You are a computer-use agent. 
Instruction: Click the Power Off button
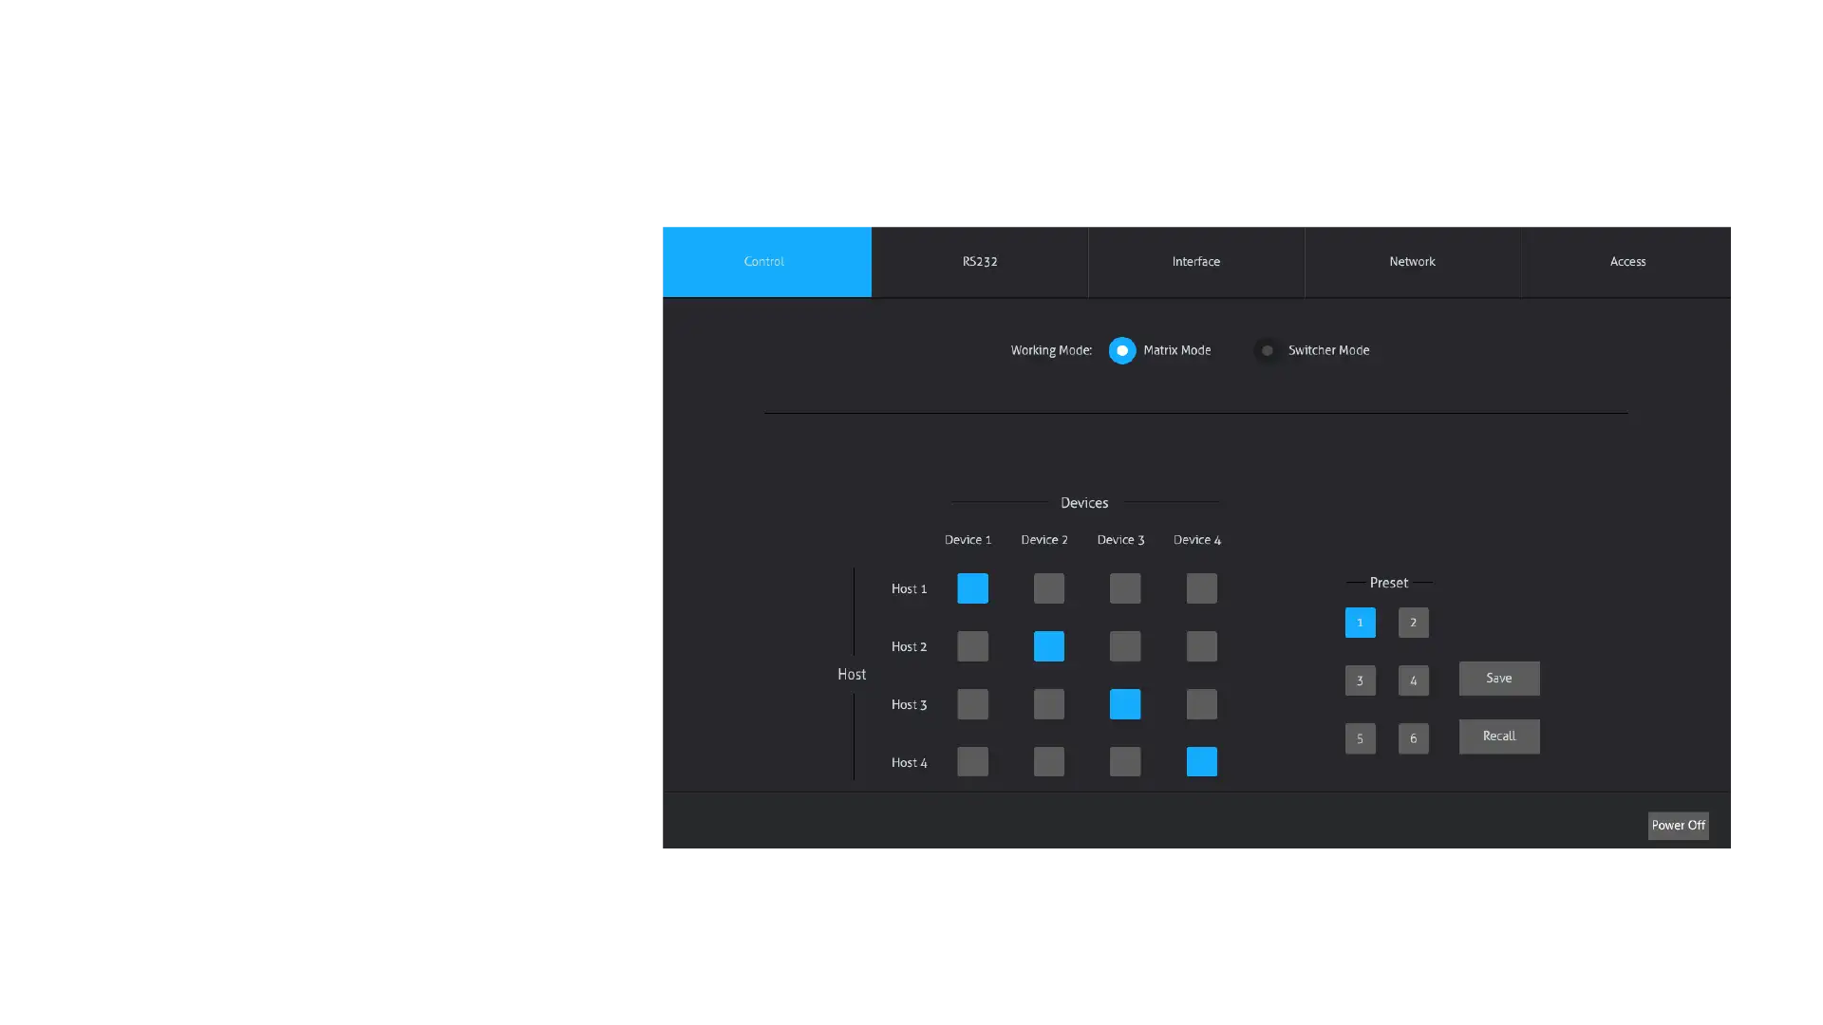(1677, 825)
